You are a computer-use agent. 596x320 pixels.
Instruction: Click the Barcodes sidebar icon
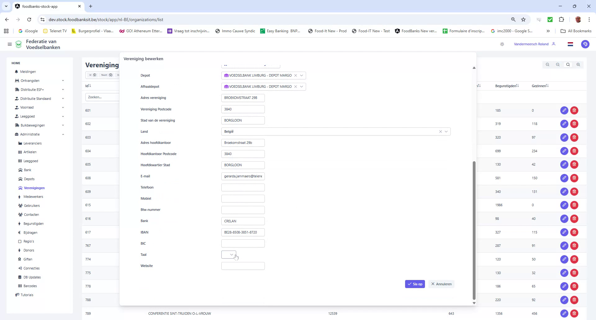click(20, 286)
